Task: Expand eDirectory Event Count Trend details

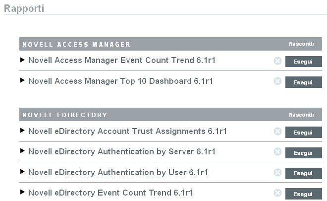Action: (22, 192)
